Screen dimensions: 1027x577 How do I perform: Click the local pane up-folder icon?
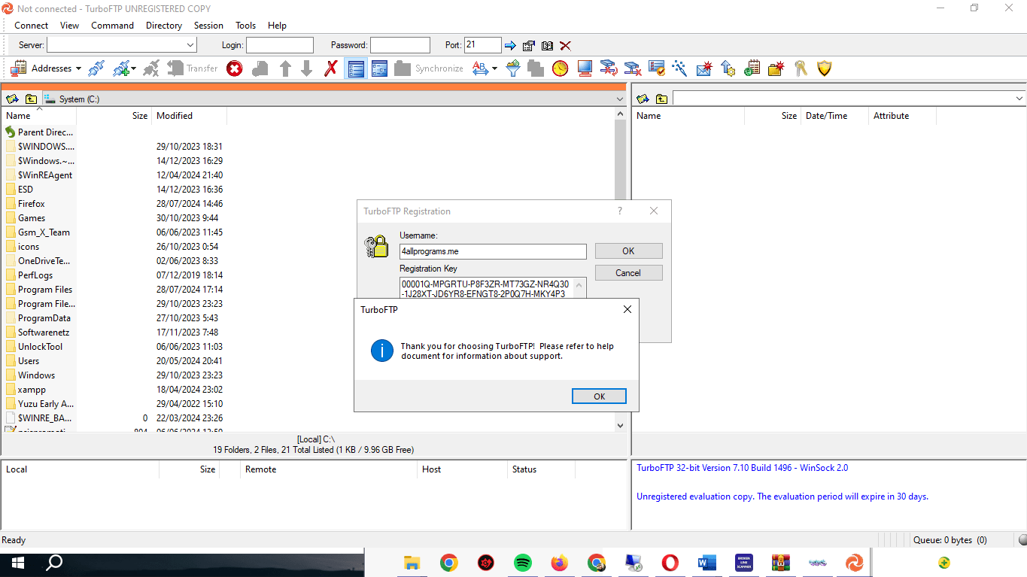pos(31,99)
